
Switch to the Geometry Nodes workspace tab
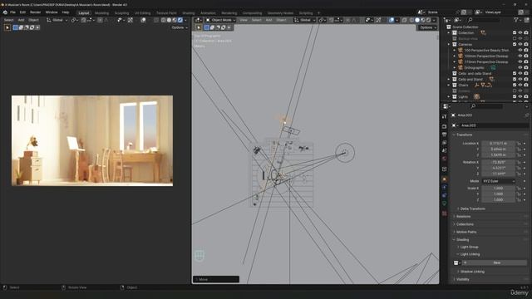(280, 13)
